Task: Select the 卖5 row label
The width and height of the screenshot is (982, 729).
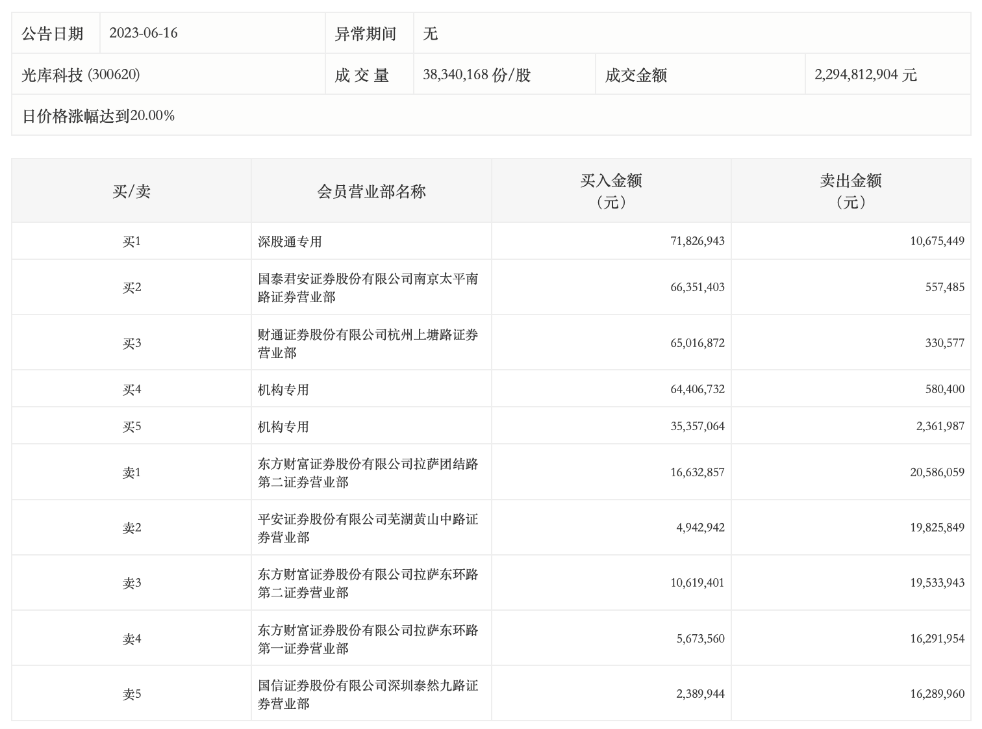Action: (x=131, y=694)
